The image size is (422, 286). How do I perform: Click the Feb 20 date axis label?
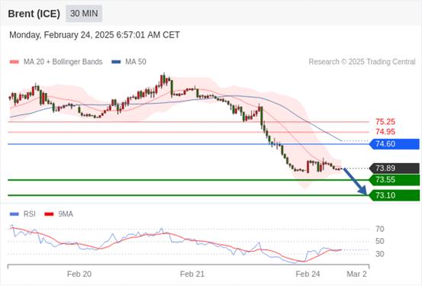click(x=79, y=274)
